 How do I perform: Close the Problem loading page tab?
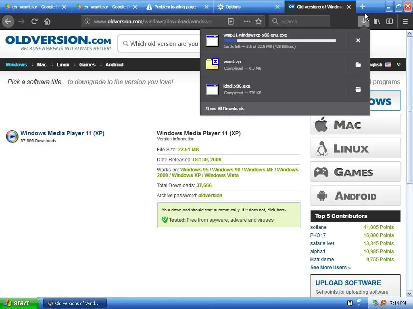[206, 7]
